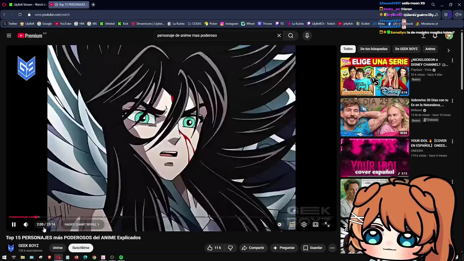Open Chrome from the taskbar
The image size is (464, 261).
(x=94, y=257)
